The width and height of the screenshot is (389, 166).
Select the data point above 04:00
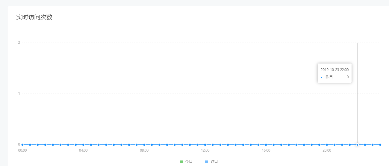tap(83, 145)
